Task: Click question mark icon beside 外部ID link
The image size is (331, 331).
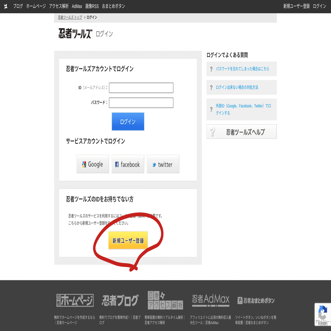Action: pyautogui.click(x=211, y=109)
